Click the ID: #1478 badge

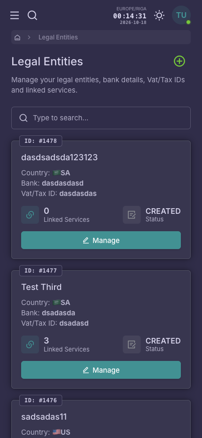point(40,141)
